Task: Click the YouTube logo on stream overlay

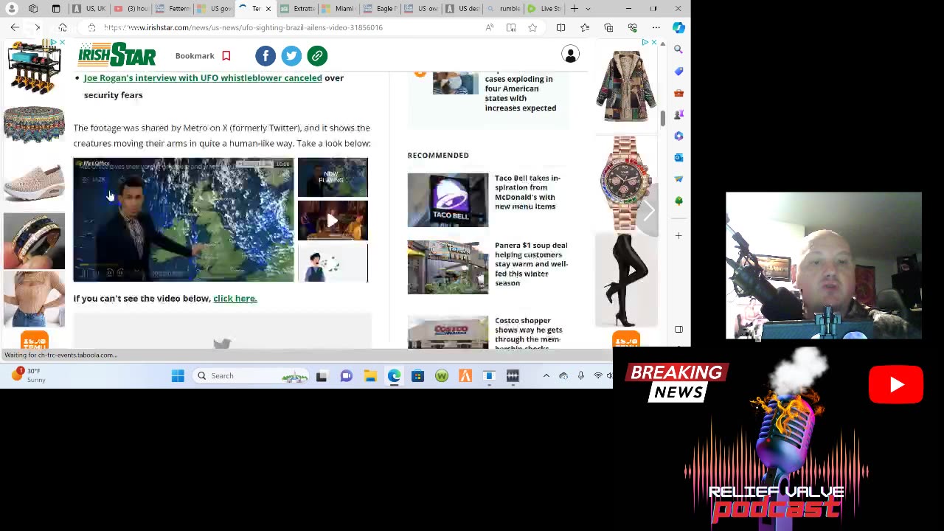Action: (895, 384)
